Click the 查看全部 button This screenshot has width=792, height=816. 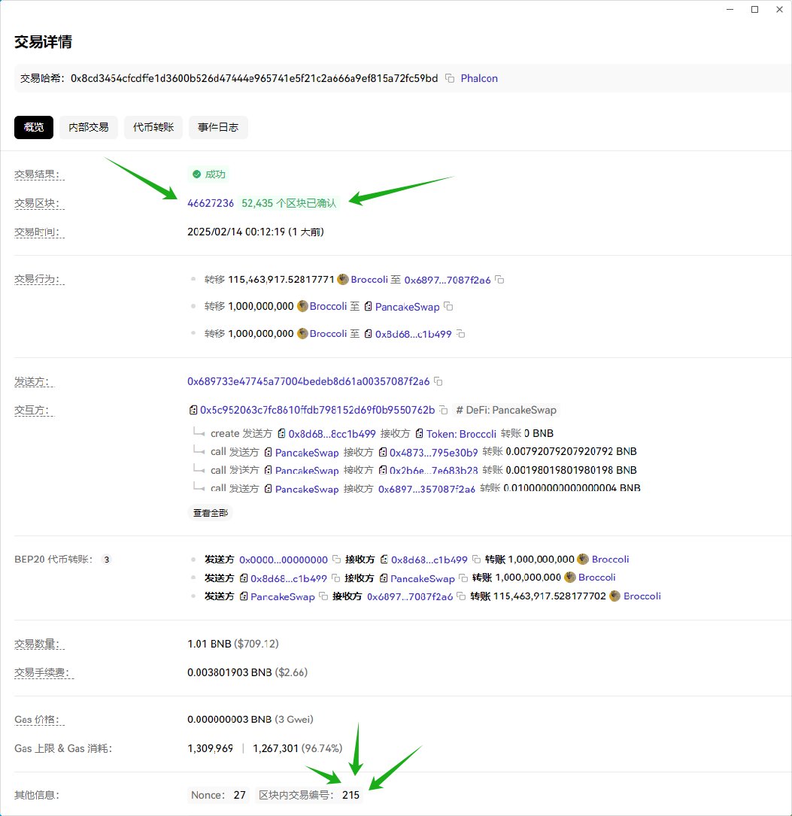(x=211, y=513)
